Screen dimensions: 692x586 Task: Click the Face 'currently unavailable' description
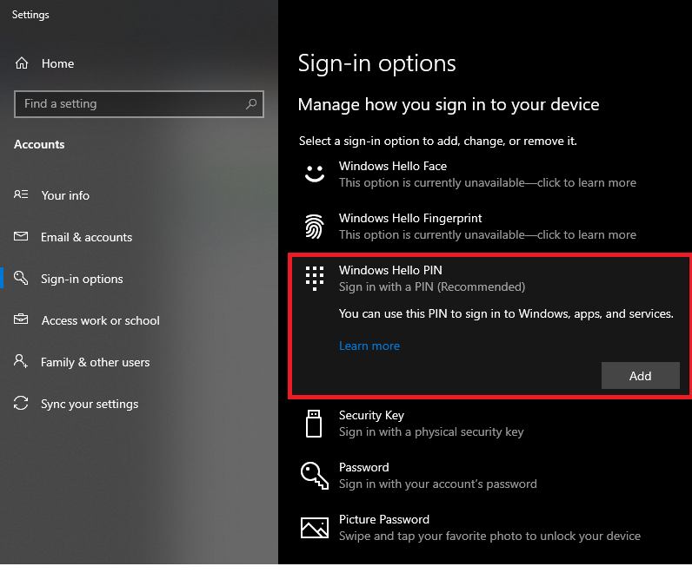[488, 182]
